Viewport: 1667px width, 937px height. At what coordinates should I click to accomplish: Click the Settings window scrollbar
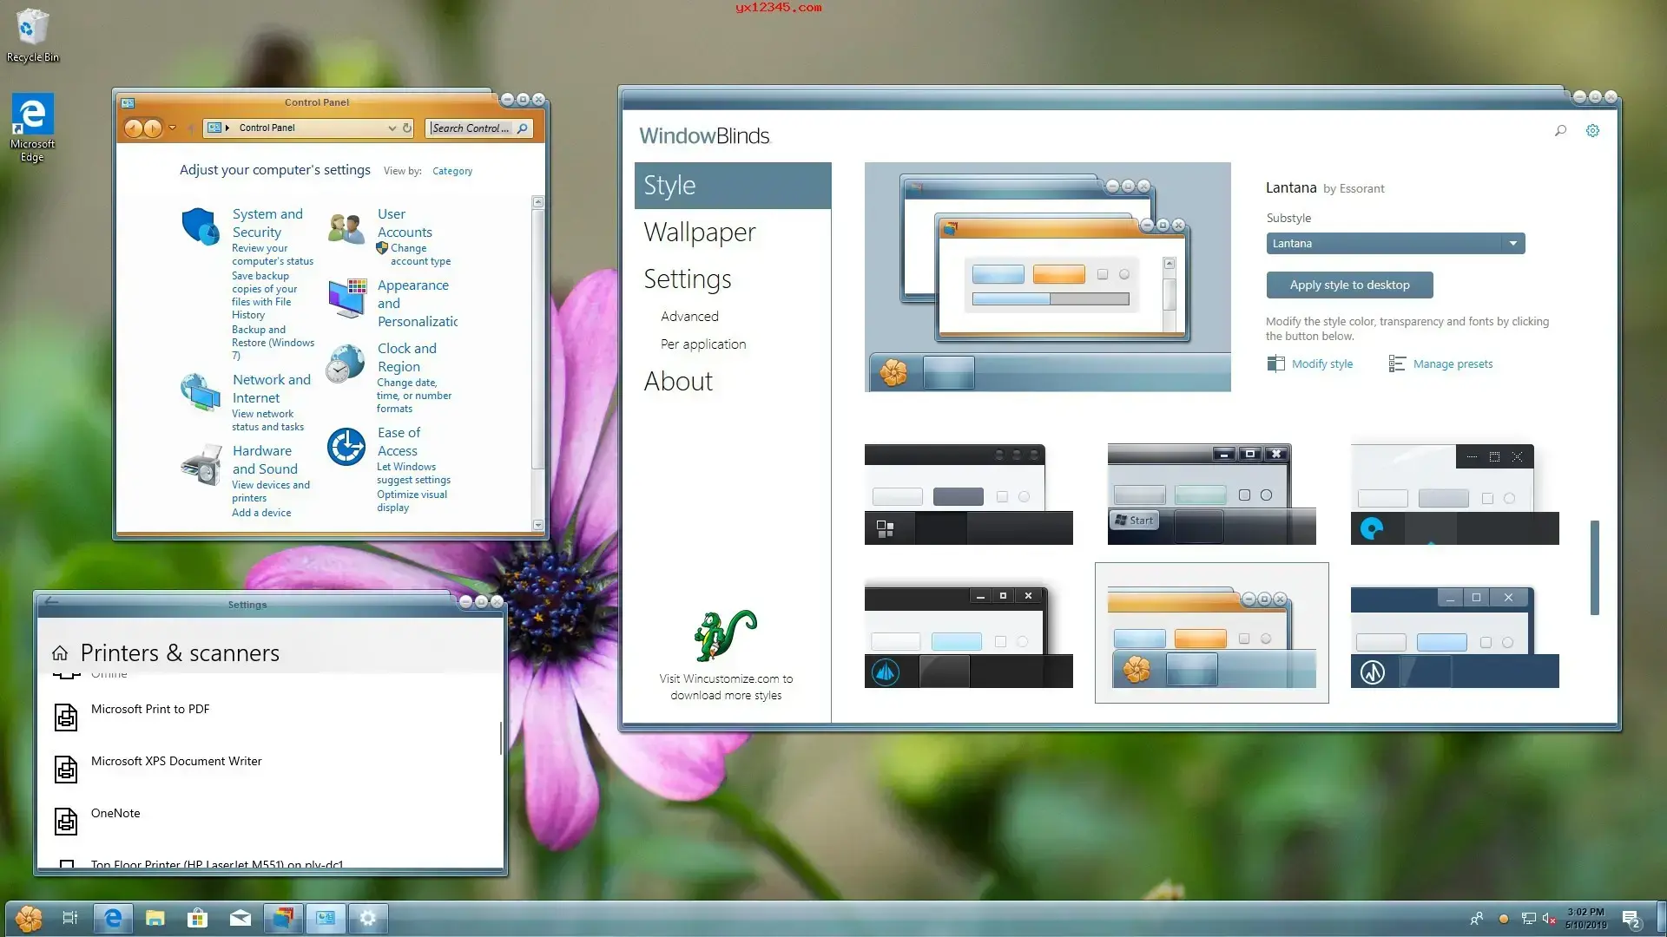[501, 737]
